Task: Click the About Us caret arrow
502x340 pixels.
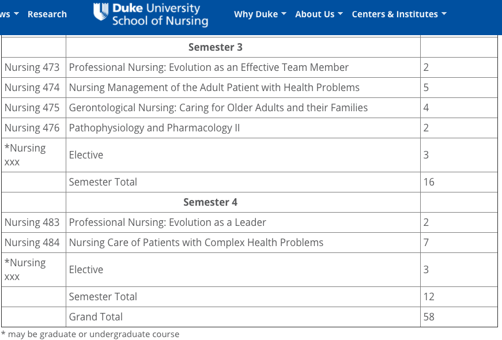Action: point(340,14)
